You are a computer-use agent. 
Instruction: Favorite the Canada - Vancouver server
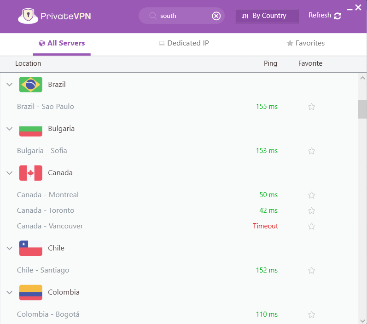(312, 226)
